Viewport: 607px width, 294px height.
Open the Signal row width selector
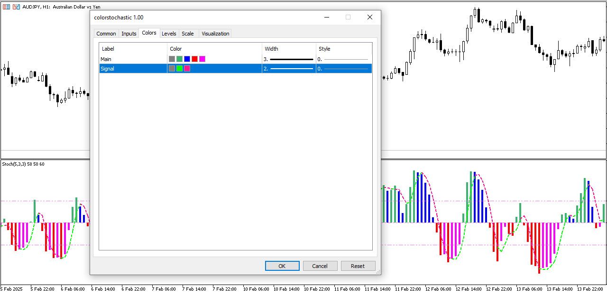(289, 69)
